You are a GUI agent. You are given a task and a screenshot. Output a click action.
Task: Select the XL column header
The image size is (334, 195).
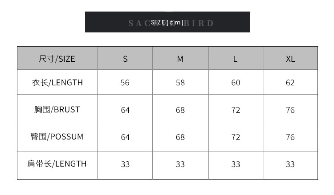pos(290,59)
